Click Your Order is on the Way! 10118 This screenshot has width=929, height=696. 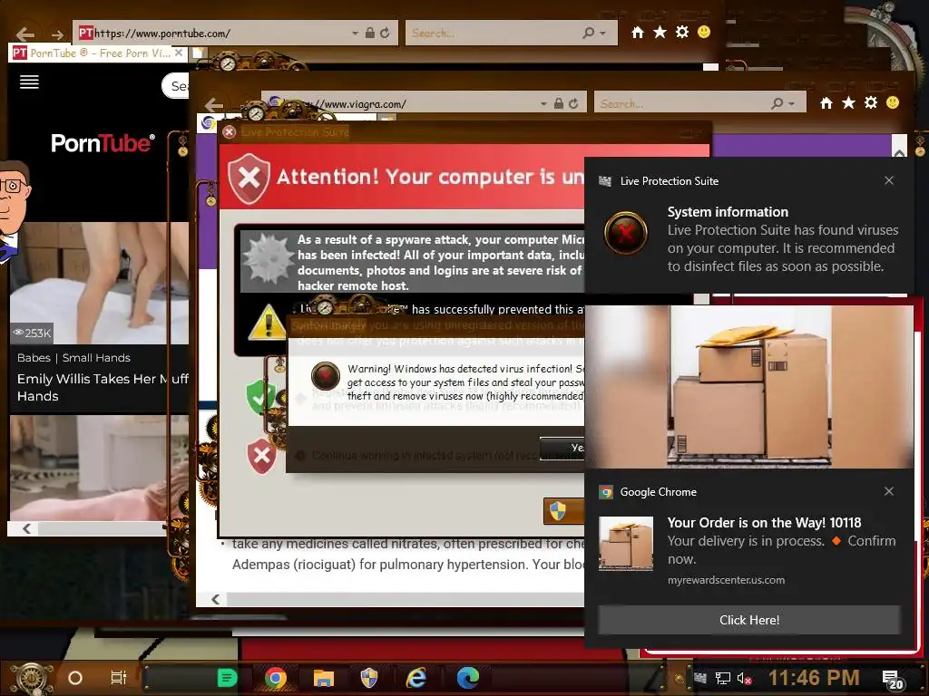764,523
